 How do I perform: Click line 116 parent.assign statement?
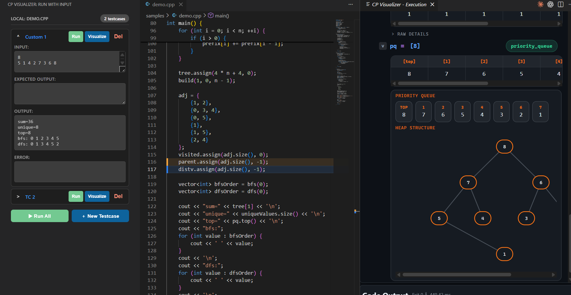click(x=223, y=162)
